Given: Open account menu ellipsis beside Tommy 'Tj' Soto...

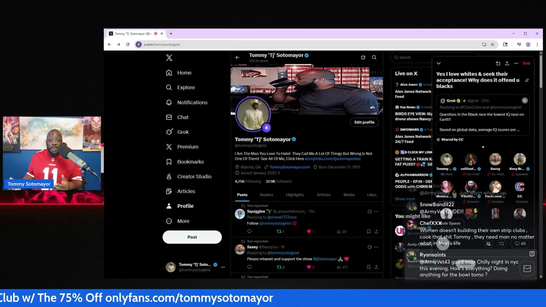Looking at the screenshot, I should (x=223, y=267).
